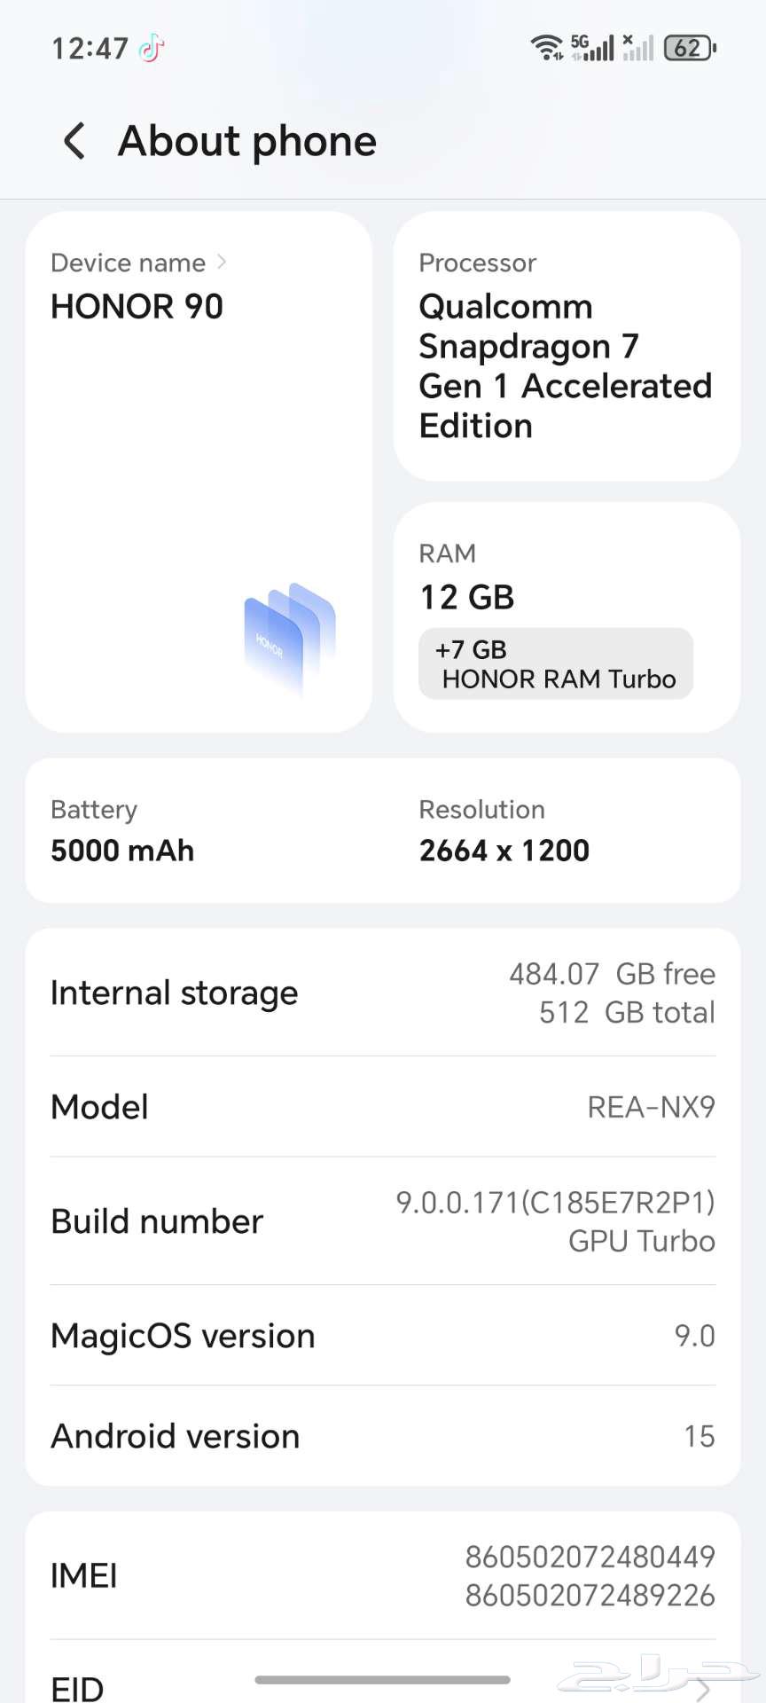Tap the Resolution 2664 x 1200 entry
Image resolution: width=766 pixels, height=1703 pixels.
[x=504, y=831]
